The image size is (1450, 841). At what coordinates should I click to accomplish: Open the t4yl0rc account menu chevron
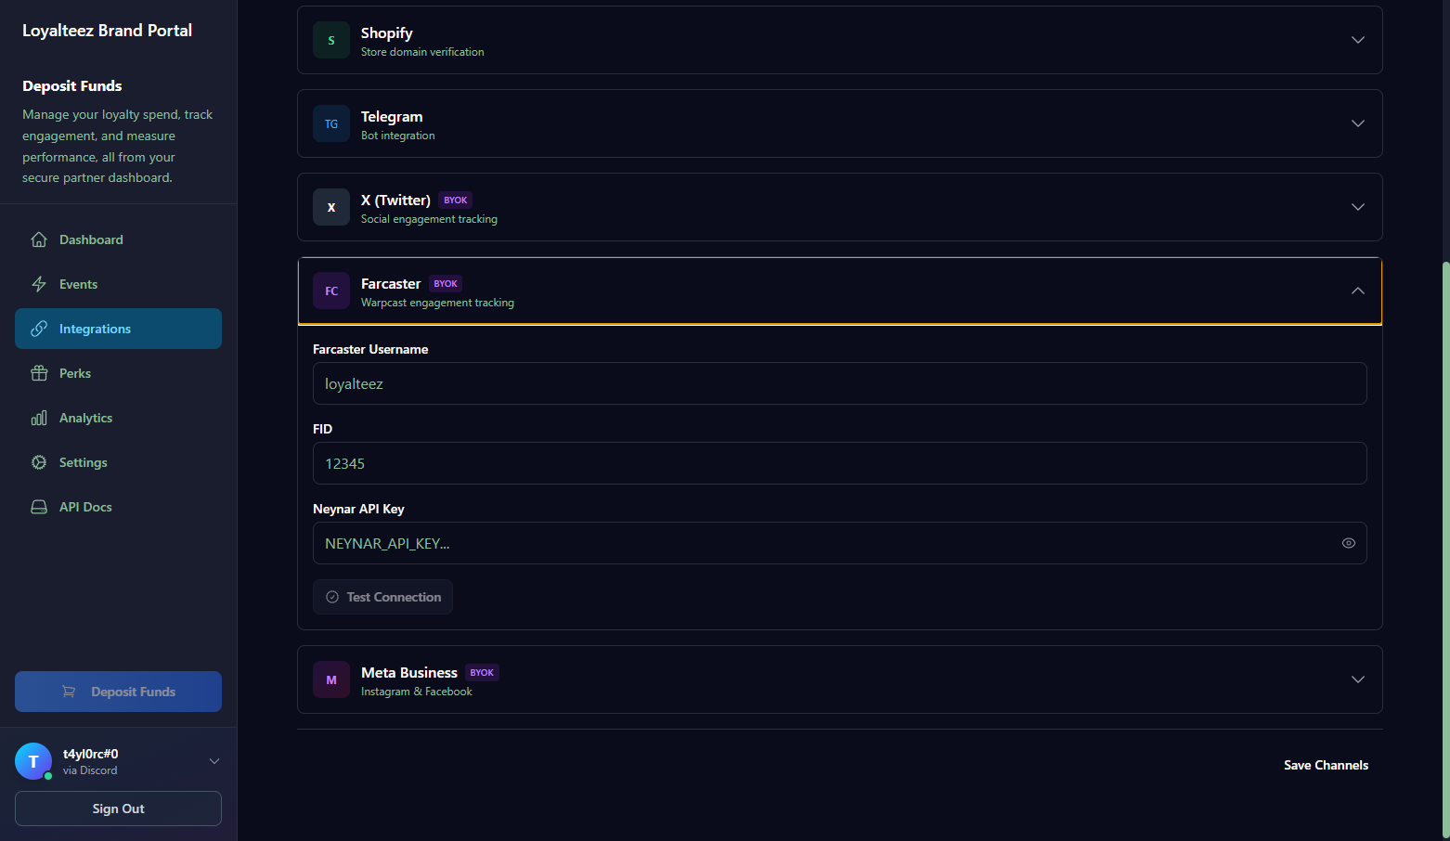[x=214, y=760]
